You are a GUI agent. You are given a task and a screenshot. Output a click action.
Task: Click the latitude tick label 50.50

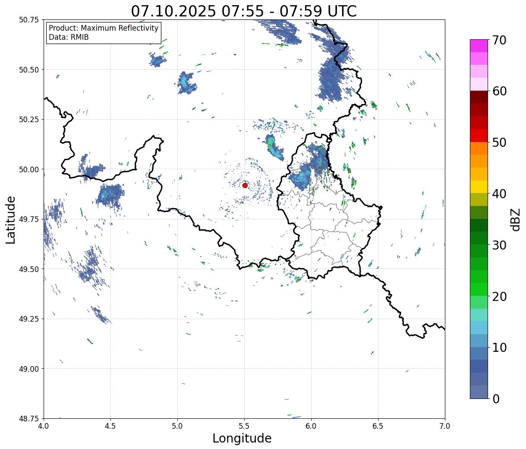(x=29, y=70)
